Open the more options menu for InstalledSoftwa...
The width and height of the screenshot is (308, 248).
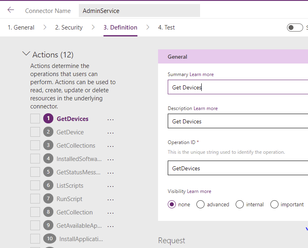pyautogui.click(x=111, y=159)
